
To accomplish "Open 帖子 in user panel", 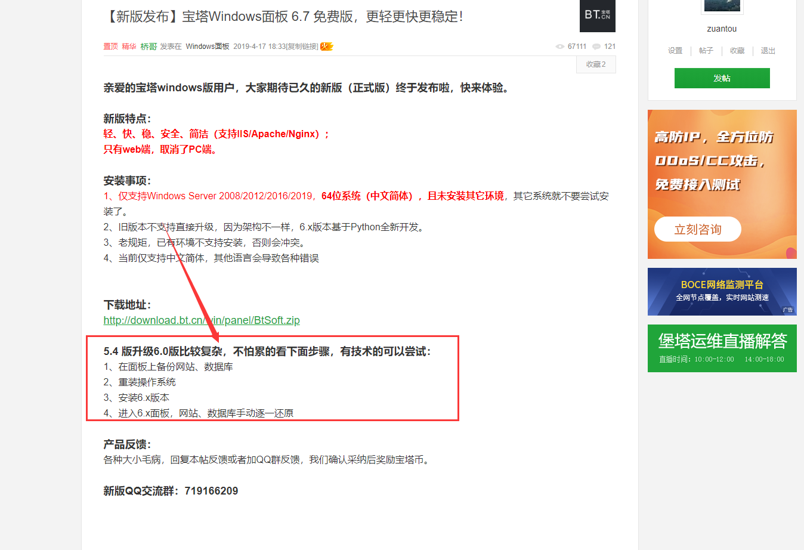I will (x=706, y=51).
